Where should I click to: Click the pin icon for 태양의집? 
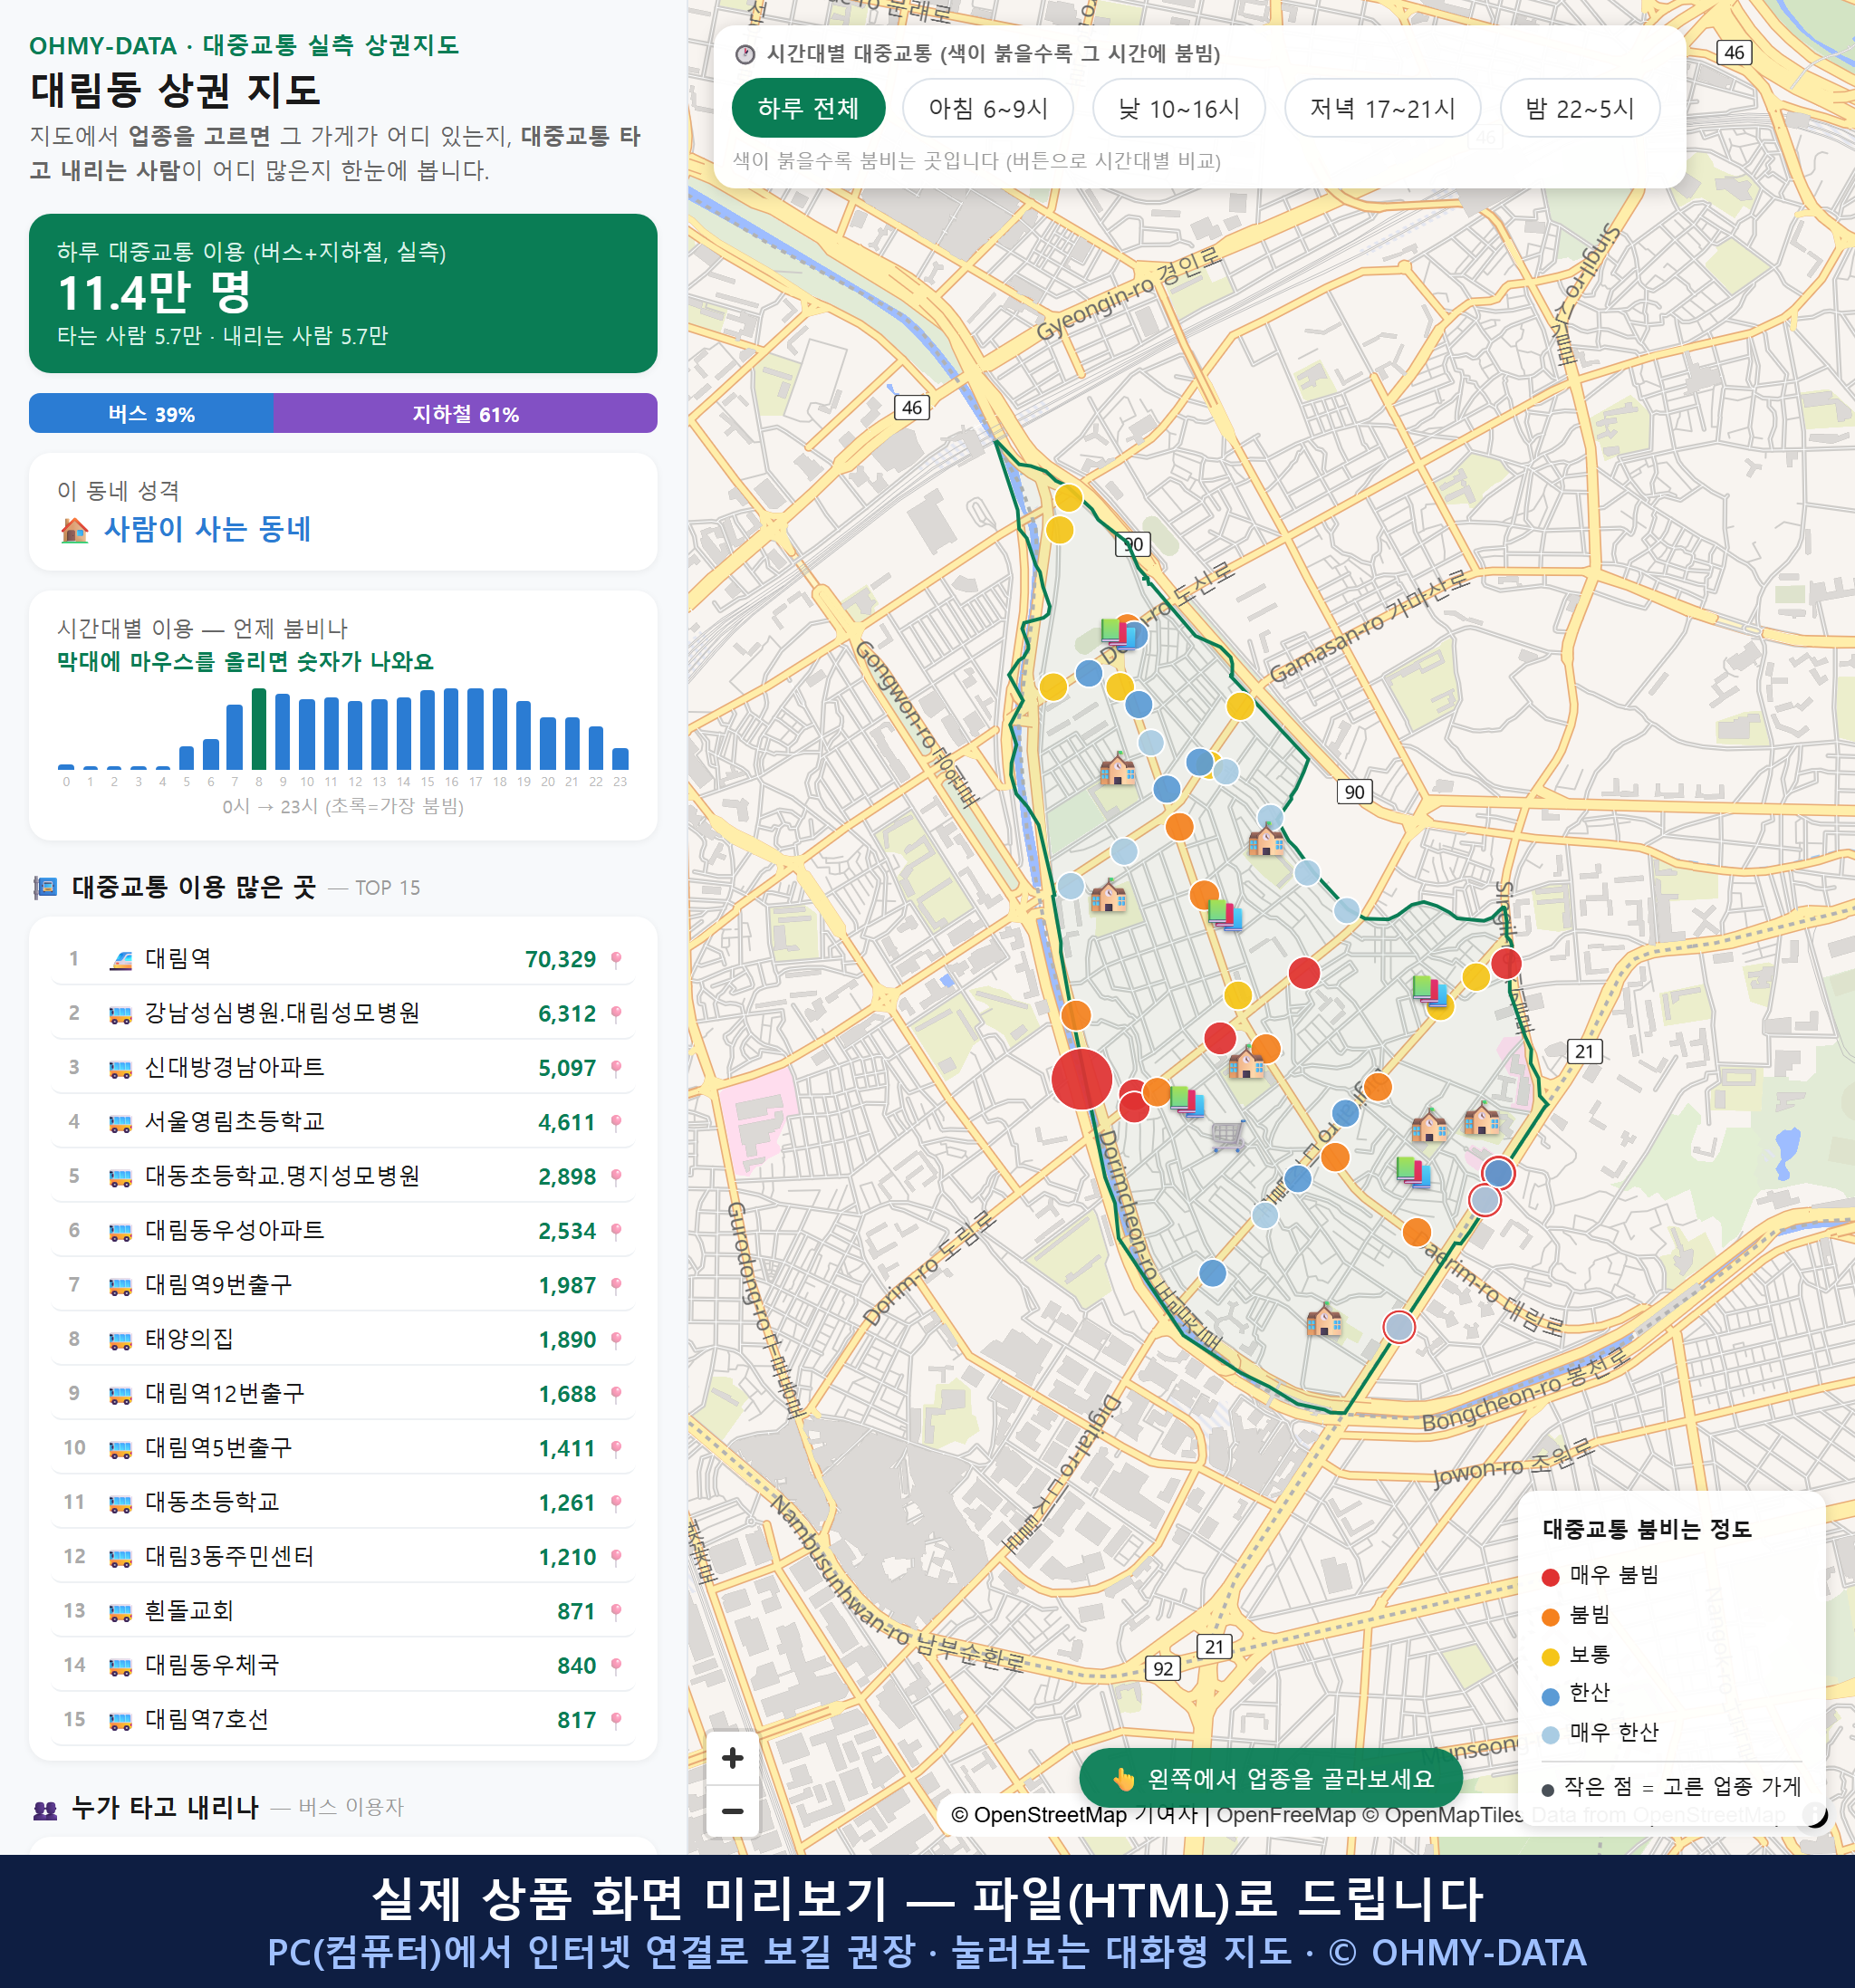616,1340
